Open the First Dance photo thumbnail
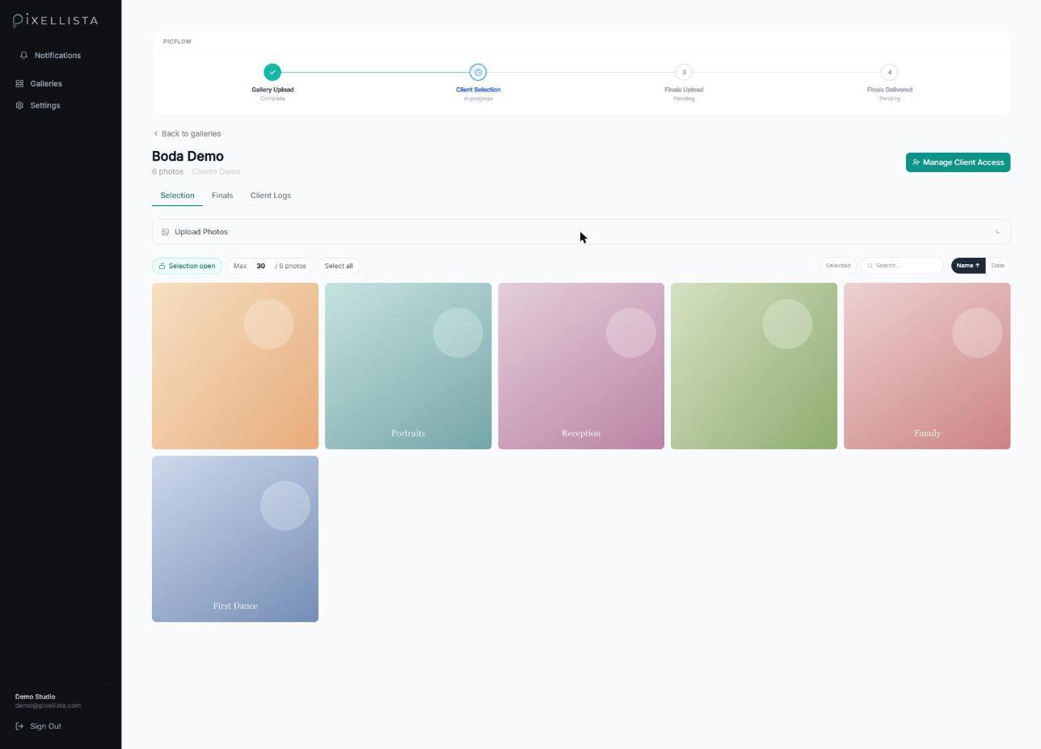 coord(235,539)
